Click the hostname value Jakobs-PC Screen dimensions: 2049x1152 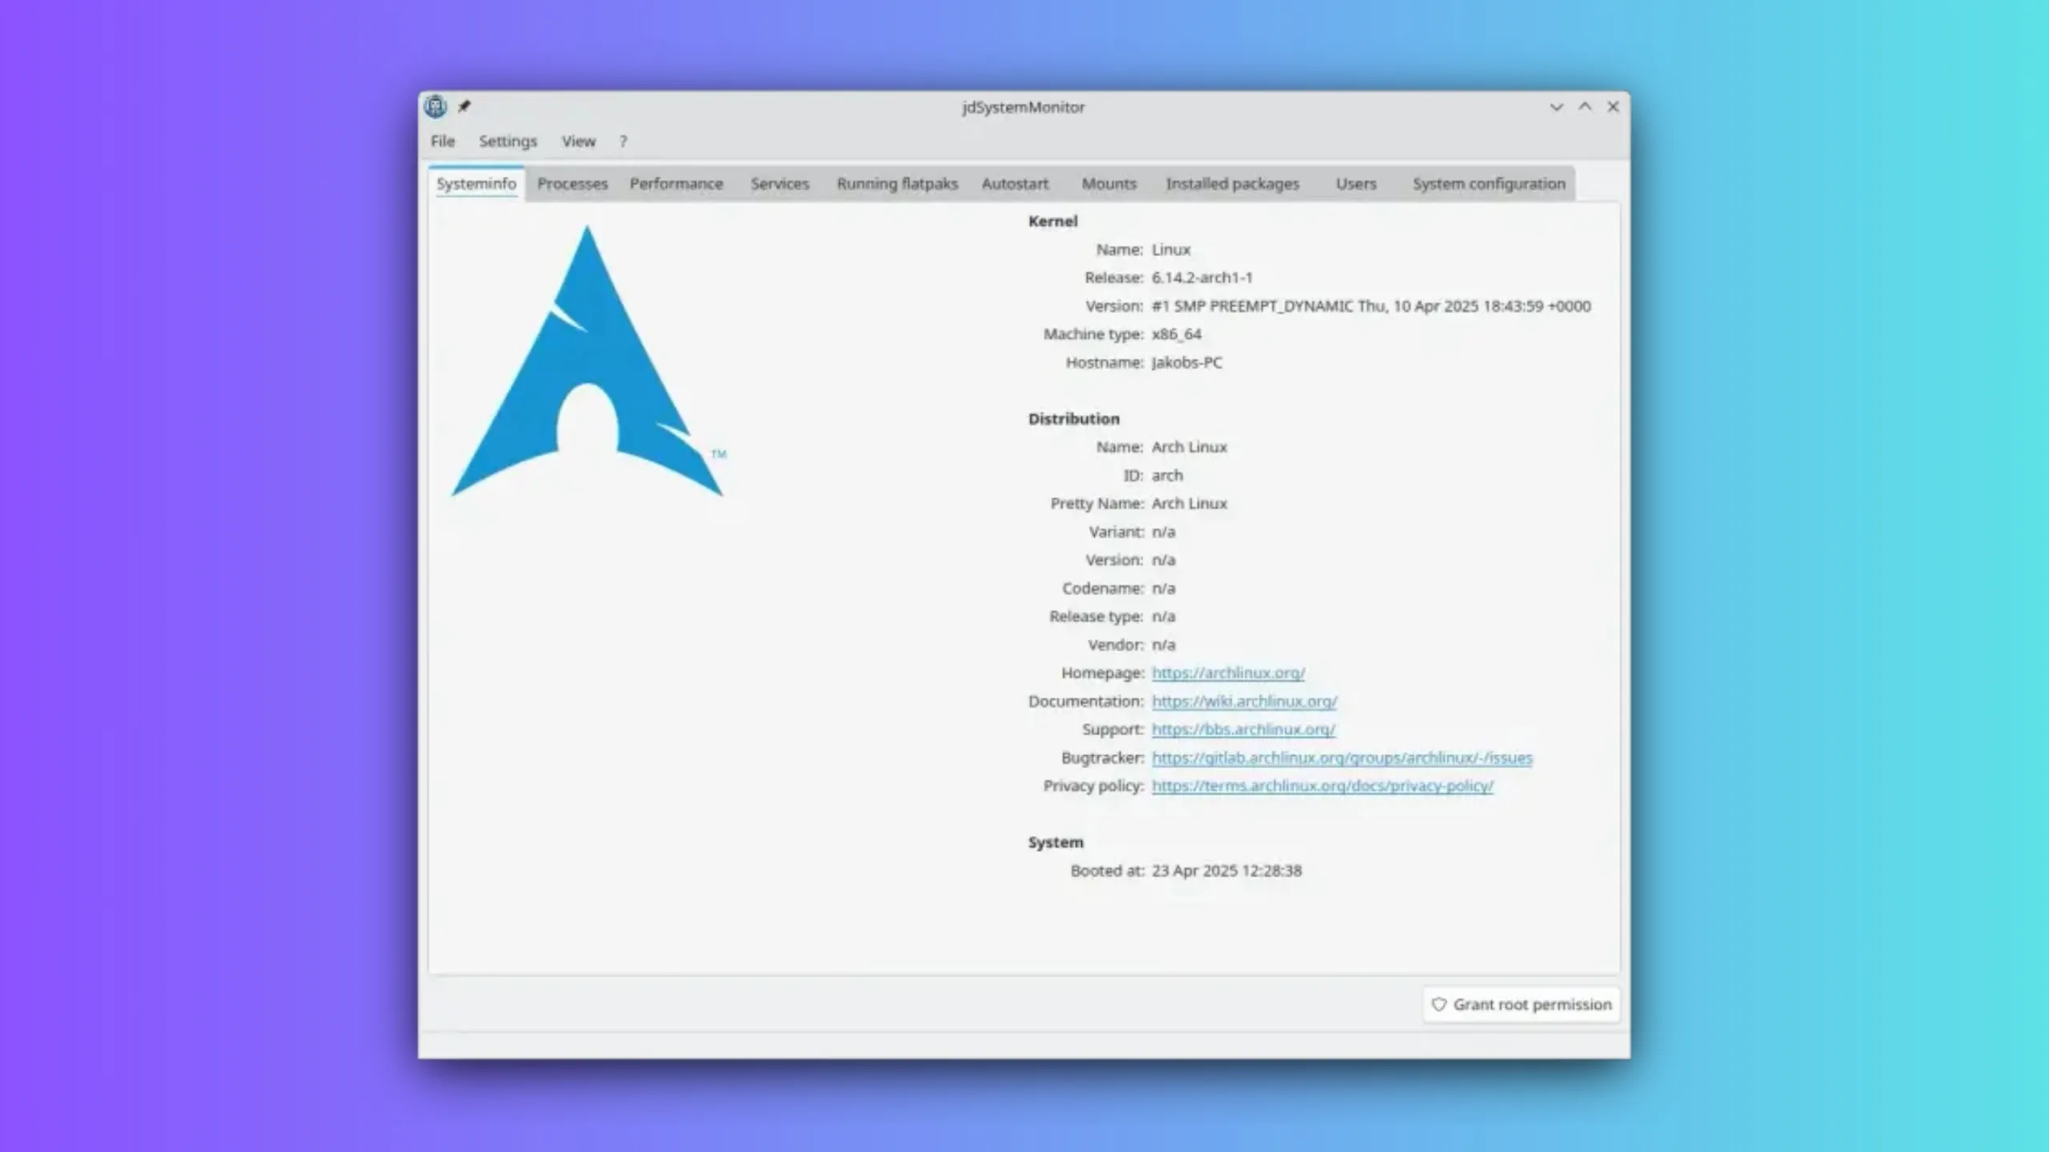pos(1187,362)
